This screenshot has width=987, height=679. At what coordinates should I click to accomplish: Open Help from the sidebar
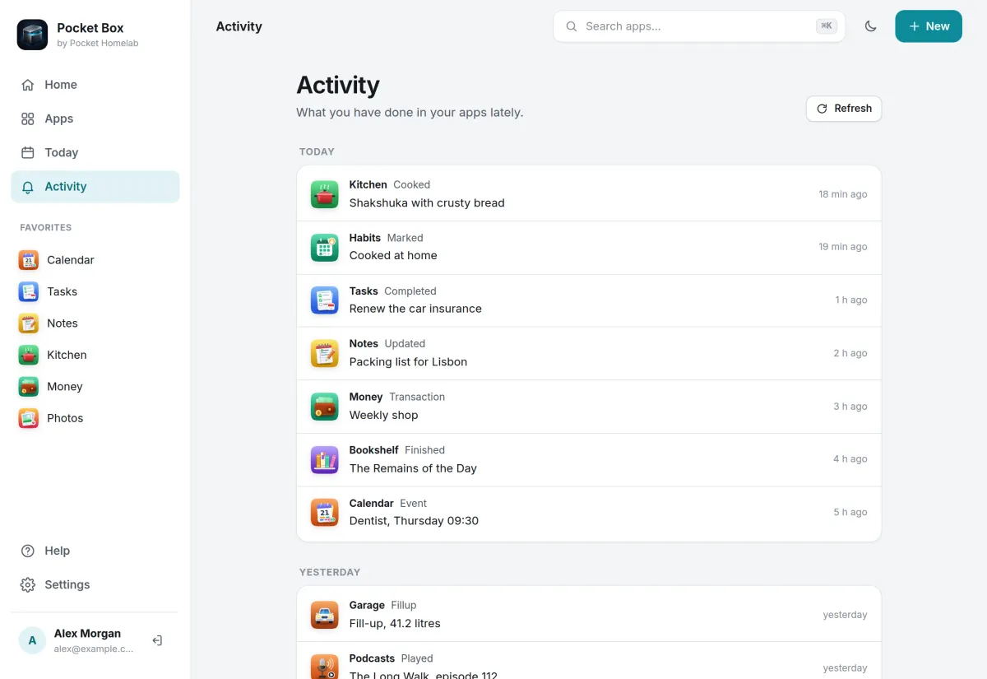(95, 551)
